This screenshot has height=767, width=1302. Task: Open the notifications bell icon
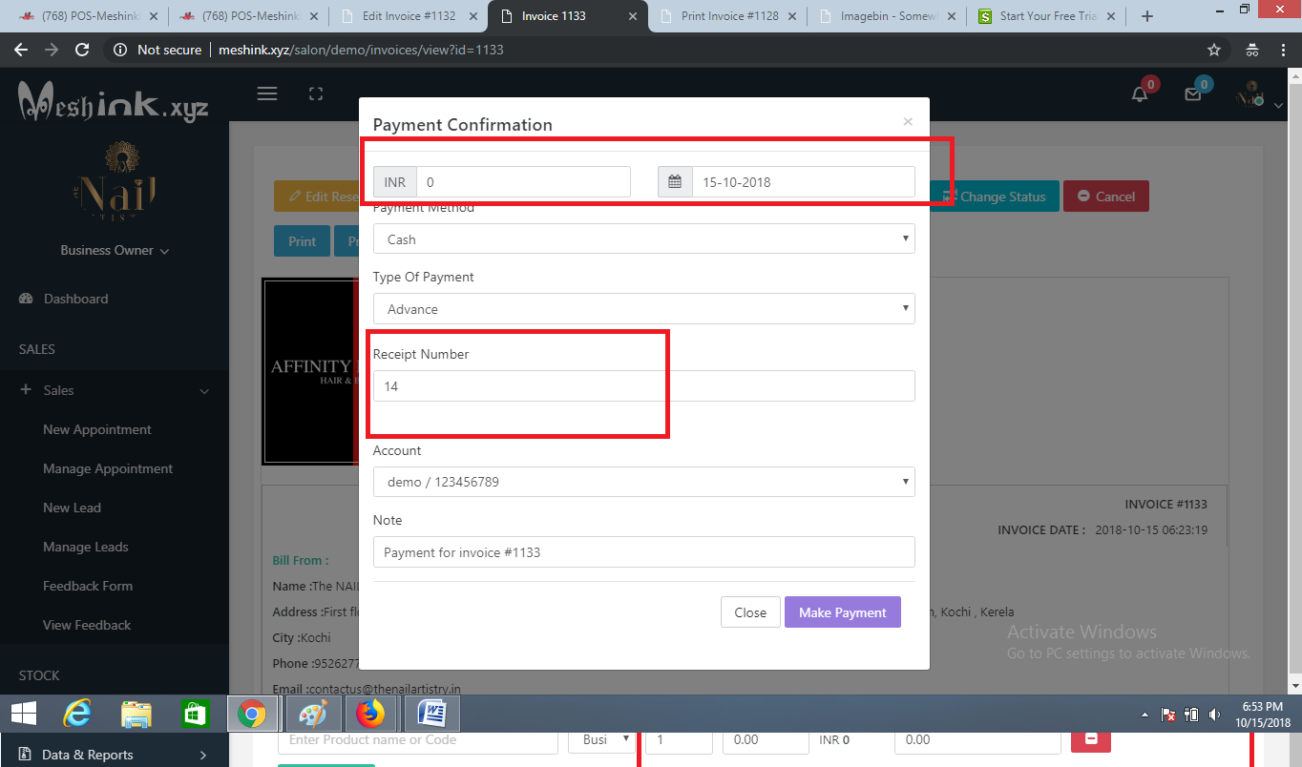pyautogui.click(x=1140, y=93)
